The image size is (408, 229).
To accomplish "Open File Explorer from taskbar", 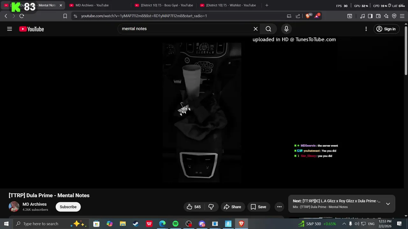I will [x=123, y=224].
